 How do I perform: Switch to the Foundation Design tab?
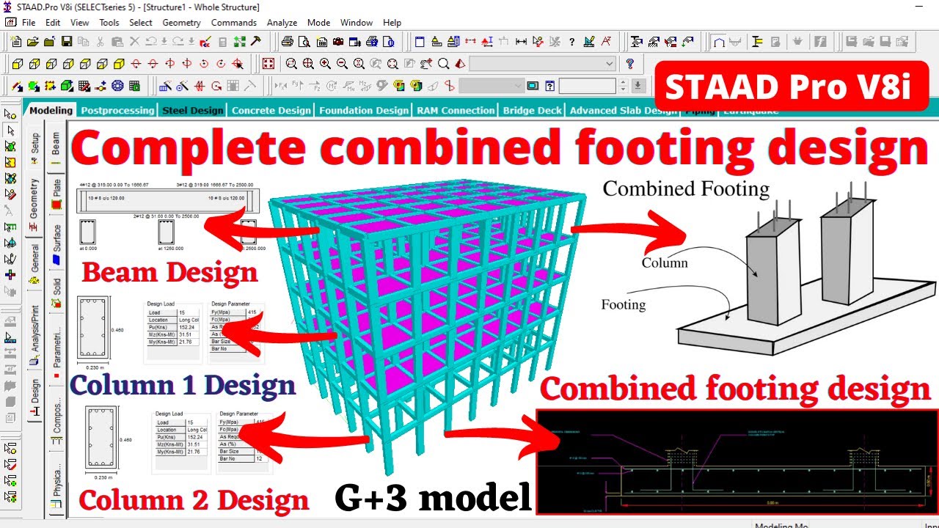(x=364, y=111)
